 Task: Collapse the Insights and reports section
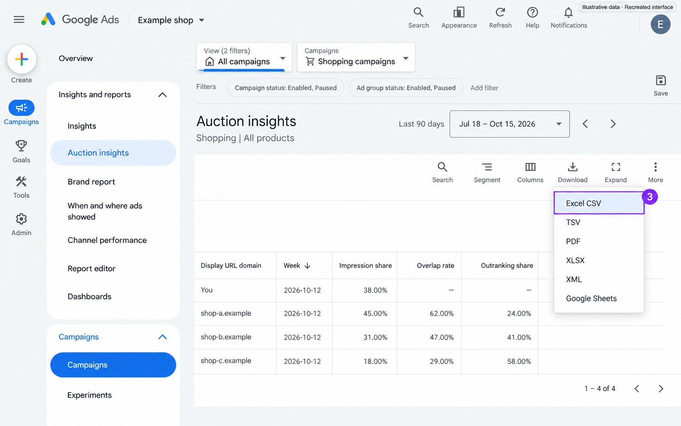click(162, 95)
